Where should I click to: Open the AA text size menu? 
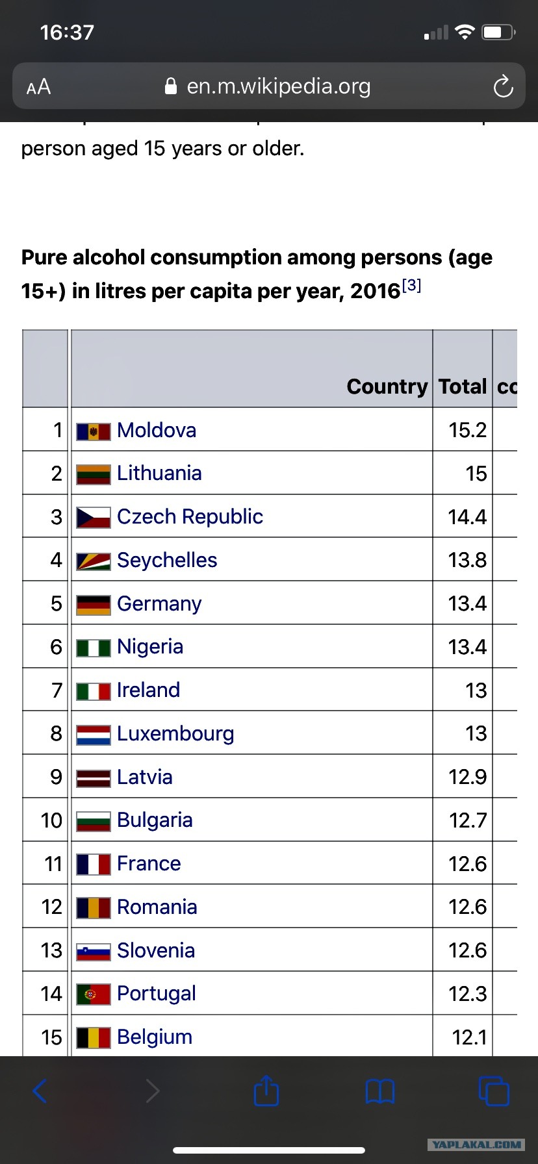pos(38,86)
